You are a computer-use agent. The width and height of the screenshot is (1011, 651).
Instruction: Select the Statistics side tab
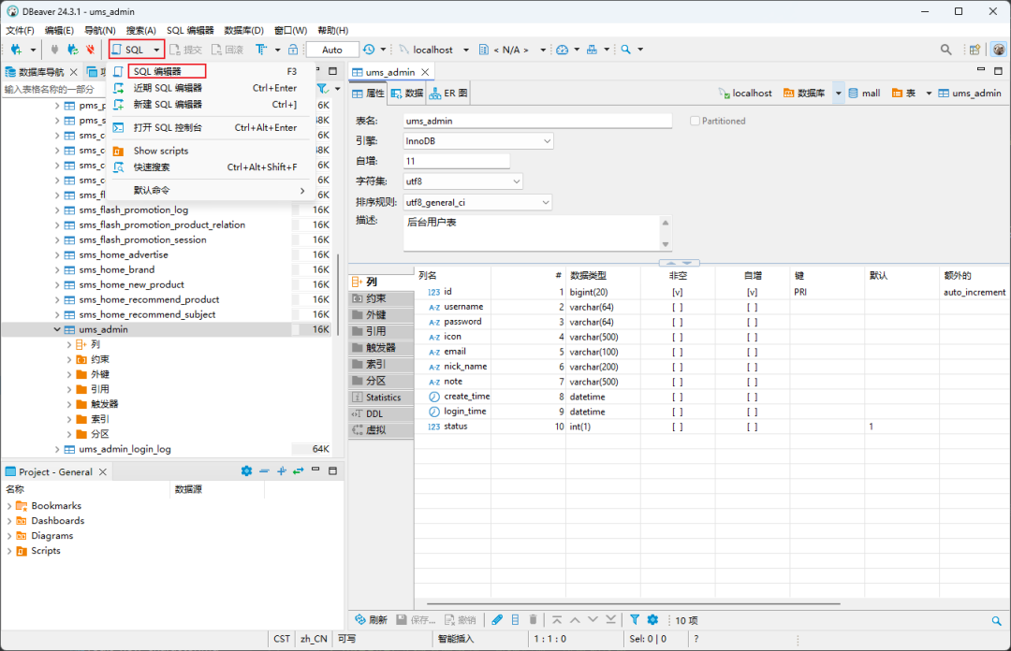coord(381,397)
